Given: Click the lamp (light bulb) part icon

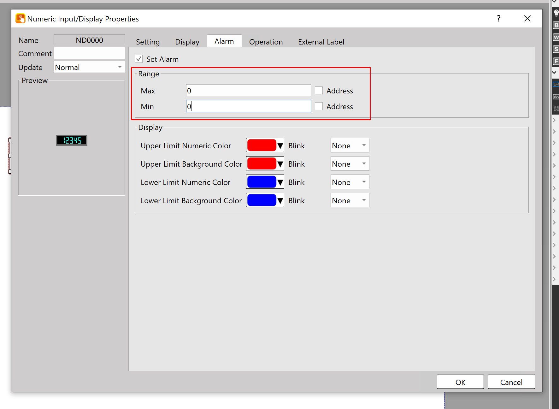Looking at the screenshot, I should (x=556, y=13).
